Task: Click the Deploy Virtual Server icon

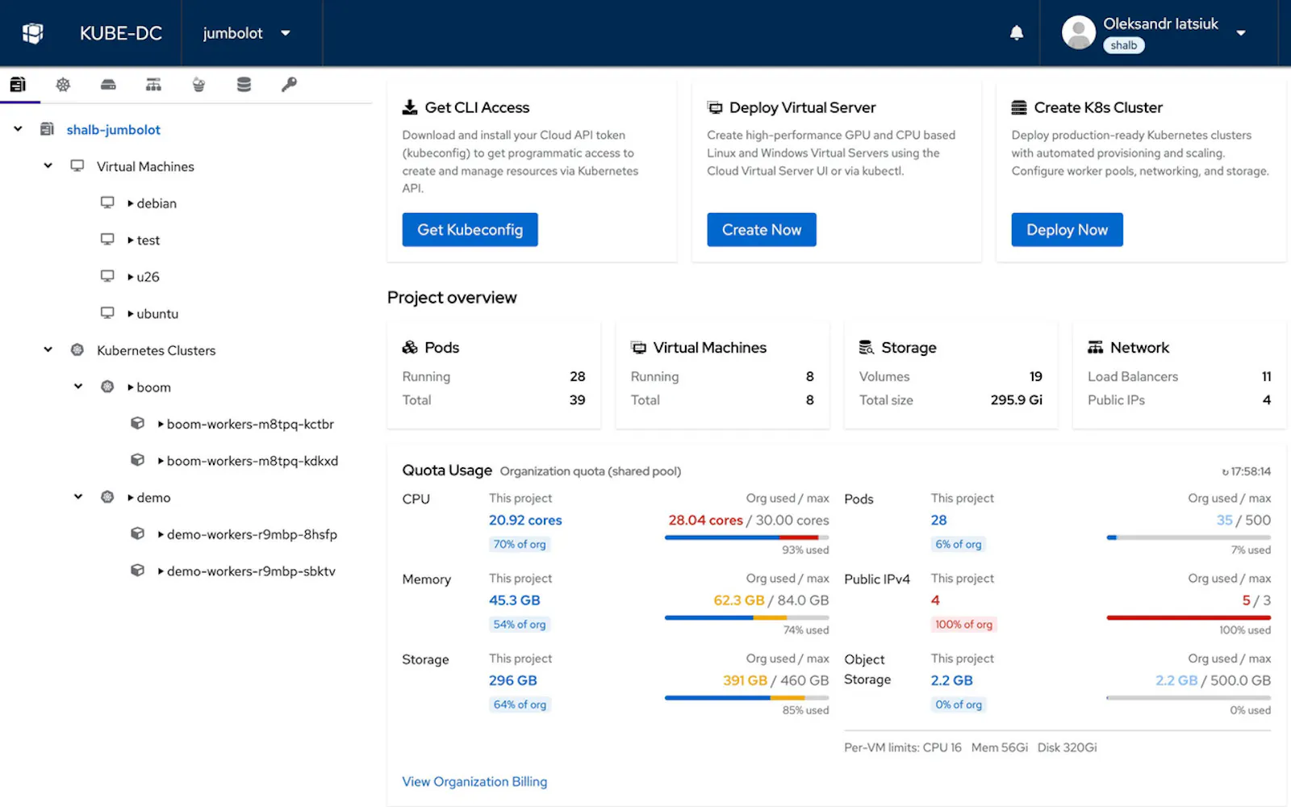Action: coord(715,107)
